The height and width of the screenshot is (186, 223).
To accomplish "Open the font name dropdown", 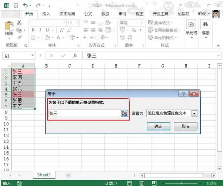I will 64,23.
